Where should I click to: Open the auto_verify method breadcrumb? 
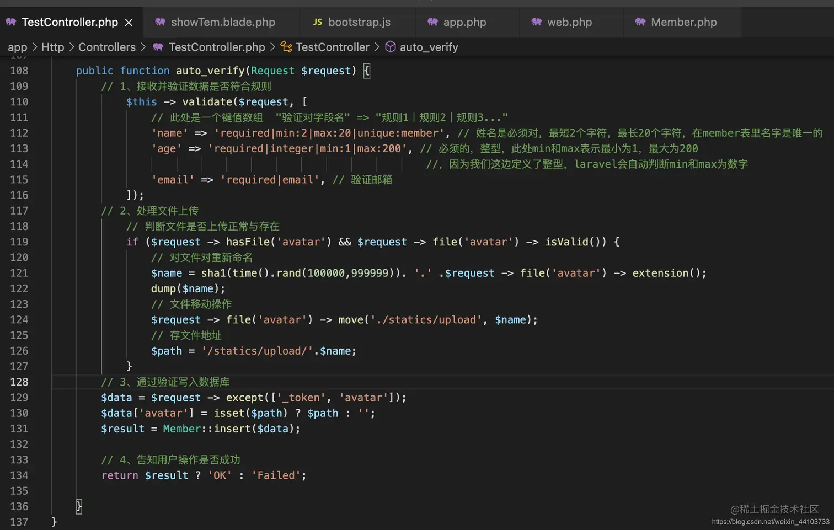click(429, 47)
